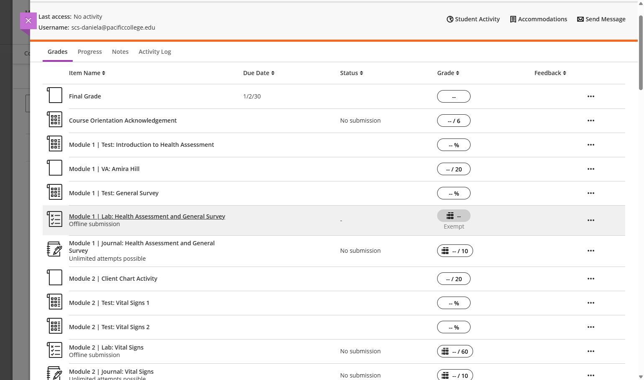
Task: Sort by Item Name column
Action: click(x=87, y=73)
